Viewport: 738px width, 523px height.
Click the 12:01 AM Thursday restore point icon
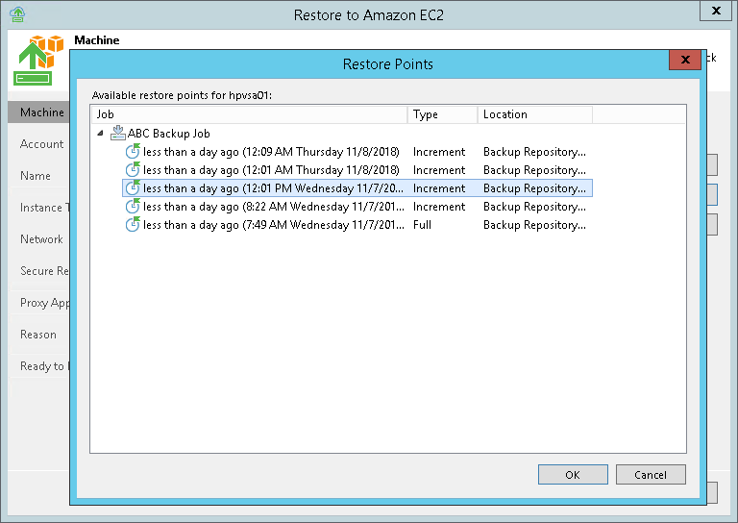click(x=133, y=170)
